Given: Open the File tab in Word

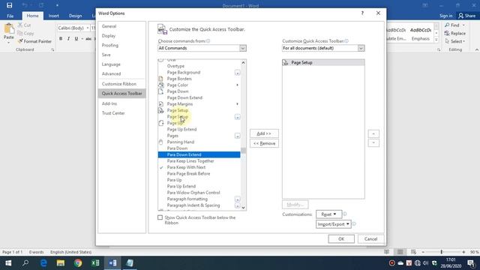Looking at the screenshot, I should click(10, 16).
